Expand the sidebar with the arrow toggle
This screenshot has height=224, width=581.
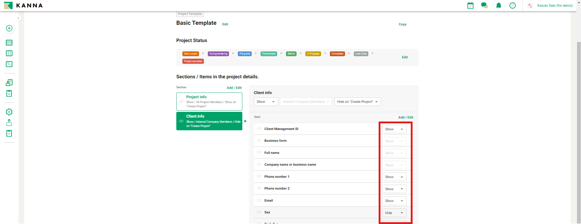coord(18,18)
